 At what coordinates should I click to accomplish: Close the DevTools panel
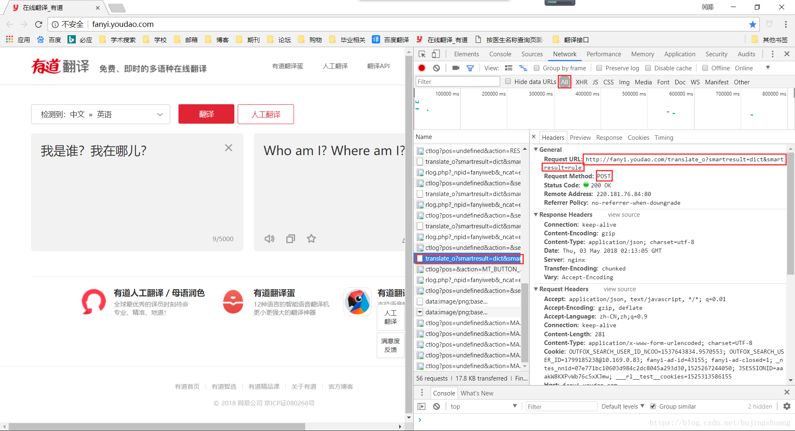[787, 54]
